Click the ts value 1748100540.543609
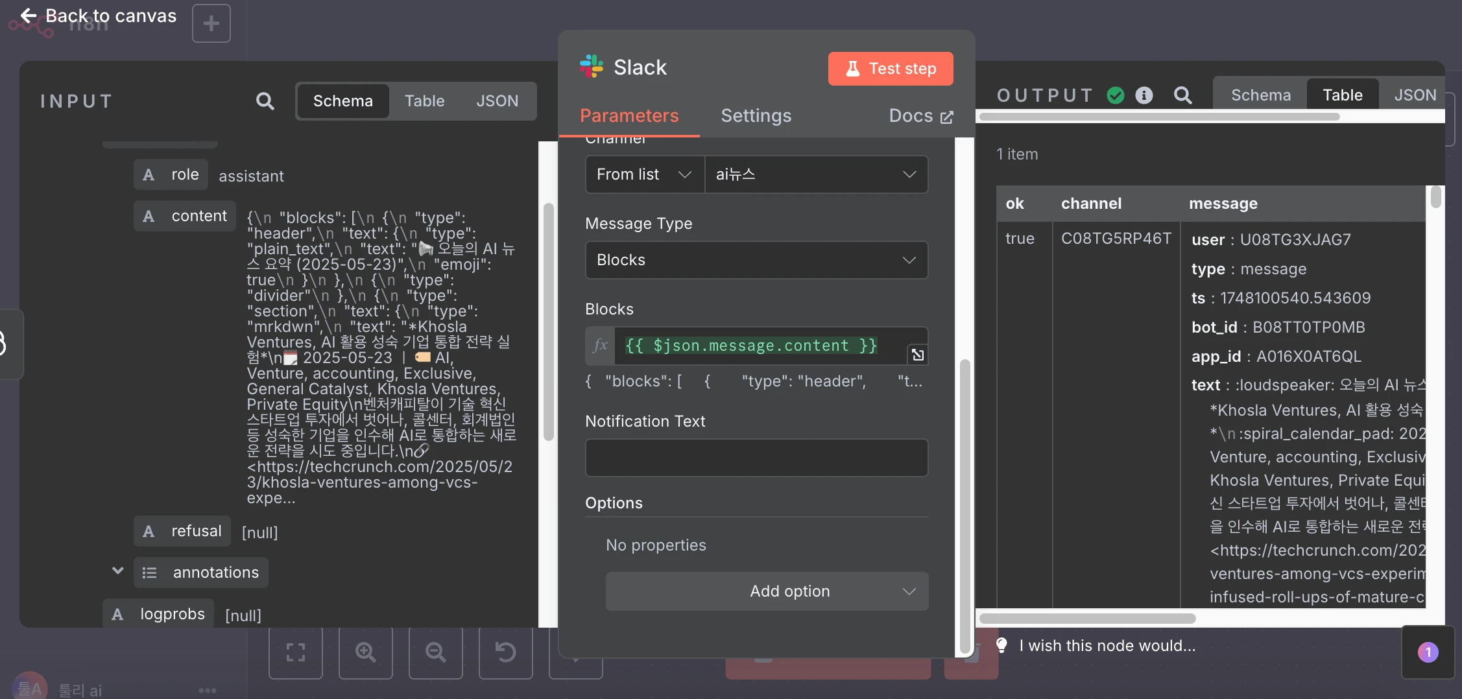This screenshot has width=1462, height=699. tap(1295, 298)
